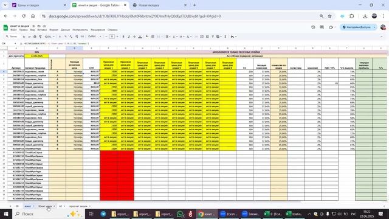
Task: Open the Расширения menu
Action: coord(98,30)
